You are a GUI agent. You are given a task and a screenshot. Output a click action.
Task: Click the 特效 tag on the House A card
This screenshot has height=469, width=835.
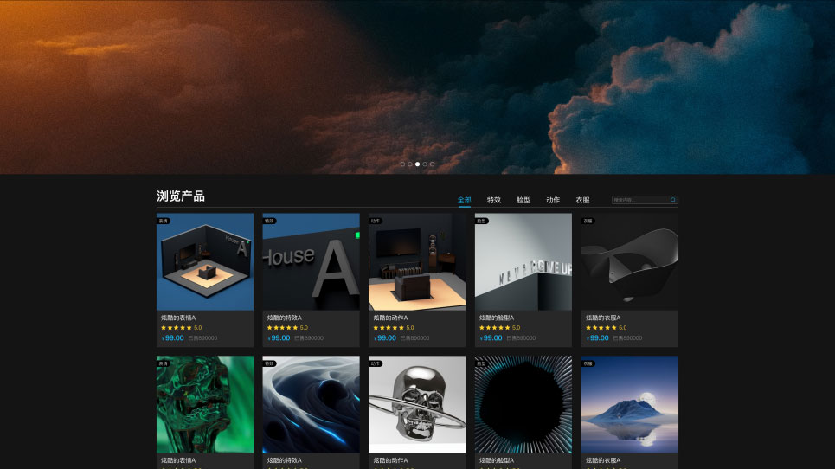click(269, 221)
